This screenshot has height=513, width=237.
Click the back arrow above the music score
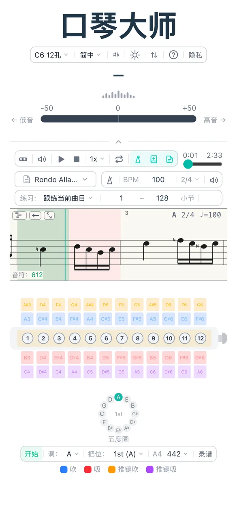(x=36, y=215)
